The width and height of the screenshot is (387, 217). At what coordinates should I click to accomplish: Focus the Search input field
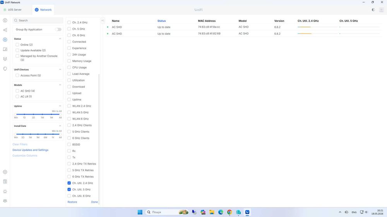38,20
